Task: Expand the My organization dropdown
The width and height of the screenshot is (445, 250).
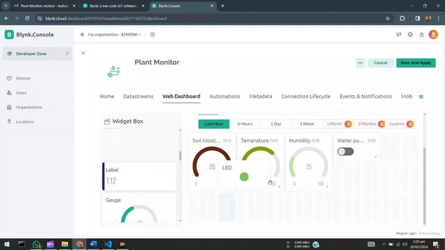Action: pos(114,35)
